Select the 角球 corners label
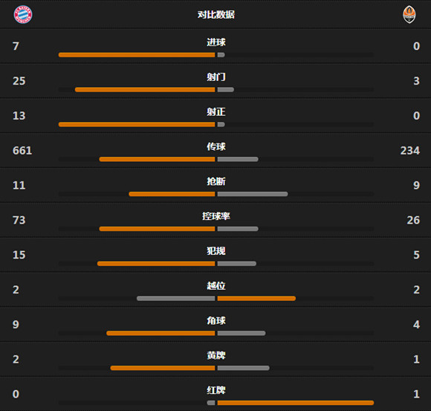Viewport: 431px width, 411px height. [x=216, y=320]
